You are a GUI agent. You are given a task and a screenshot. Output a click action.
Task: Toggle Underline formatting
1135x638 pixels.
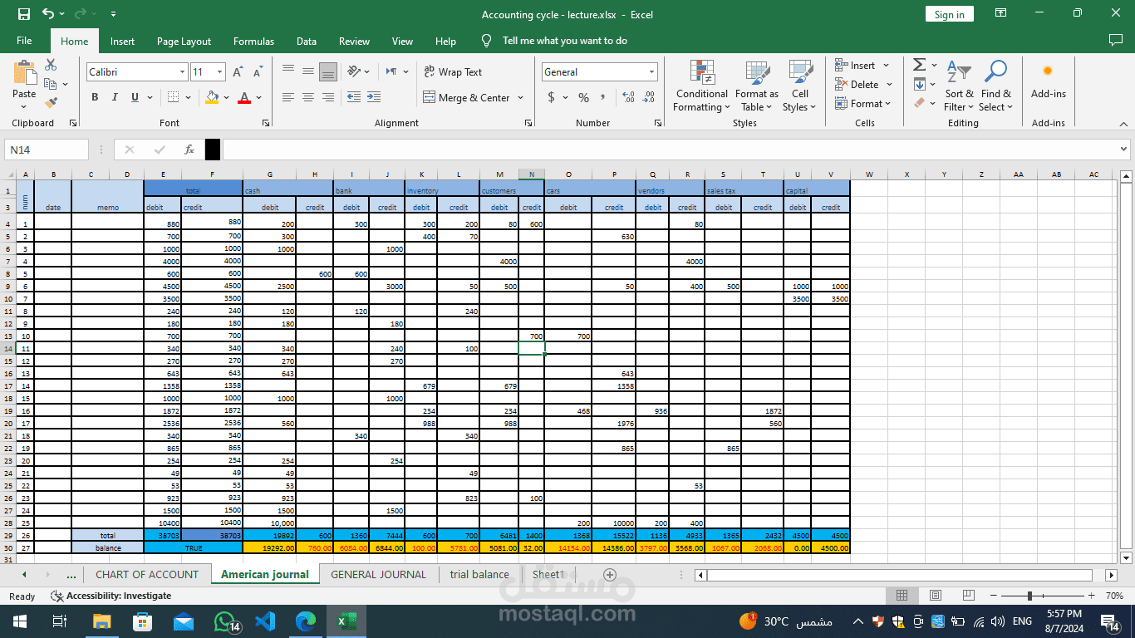(x=135, y=97)
